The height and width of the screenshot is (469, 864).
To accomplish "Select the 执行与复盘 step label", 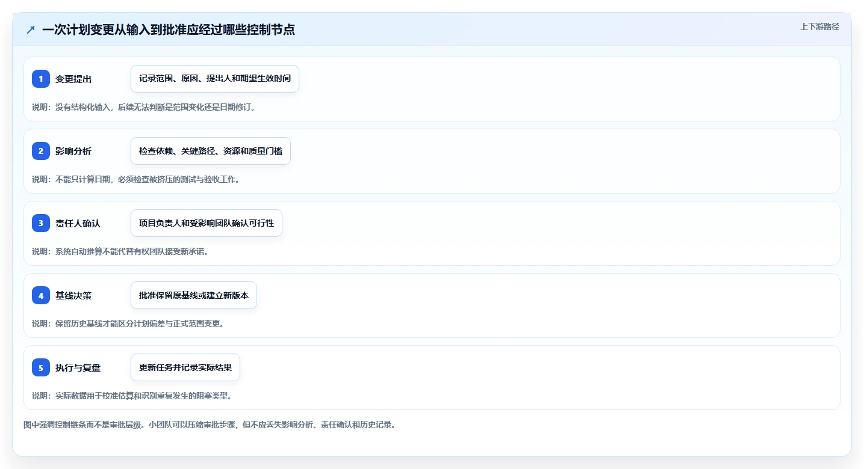I will pyautogui.click(x=78, y=367).
